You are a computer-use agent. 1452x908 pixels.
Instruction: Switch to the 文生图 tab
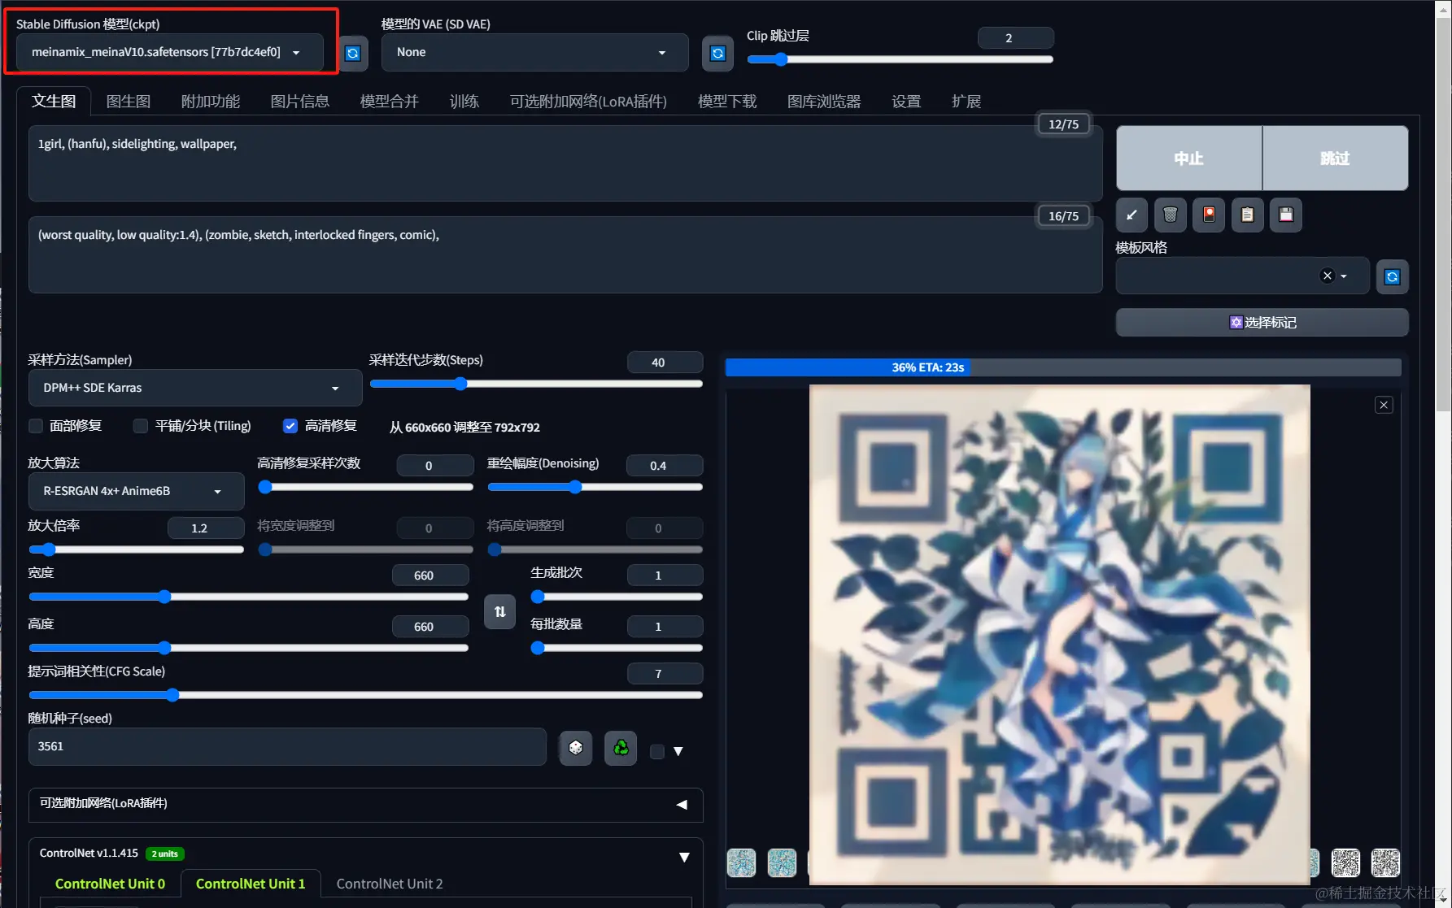54,101
